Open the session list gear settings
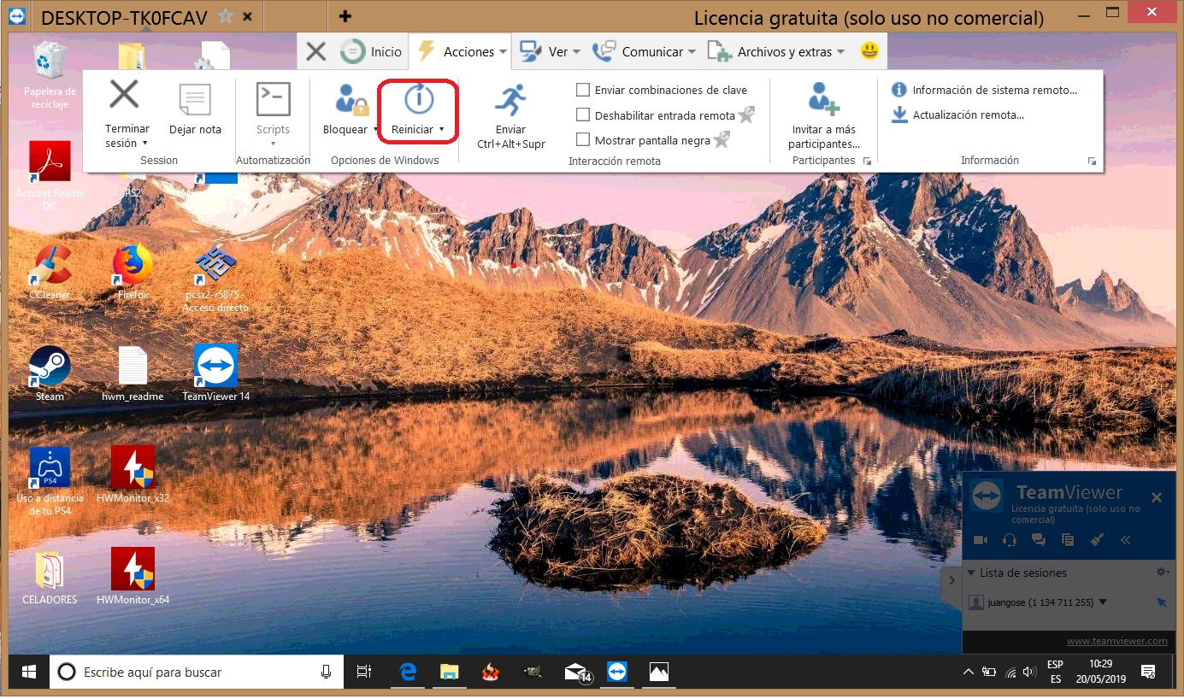Viewport: 1184px width, 699px height. 1162,573
